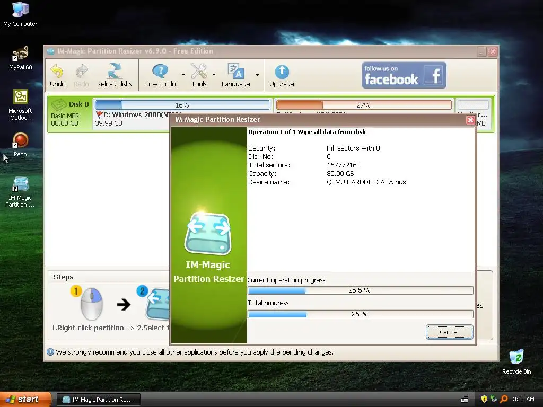The width and height of the screenshot is (543, 407).
Task: Cancel the disk wipe operation
Action: pyautogui.click(x=449, y=332)
